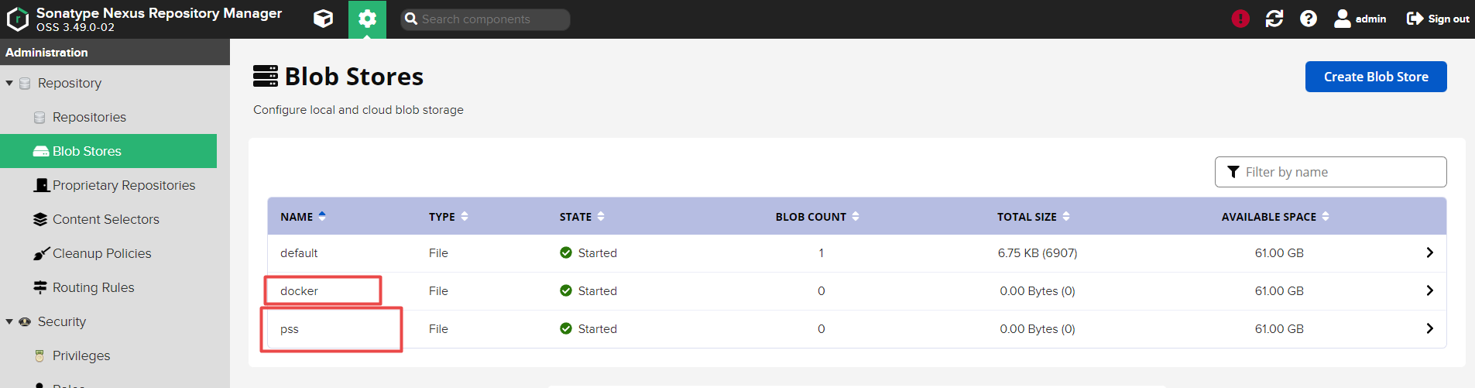Open Repositories in the sidebar

click(x=89, y=117)
